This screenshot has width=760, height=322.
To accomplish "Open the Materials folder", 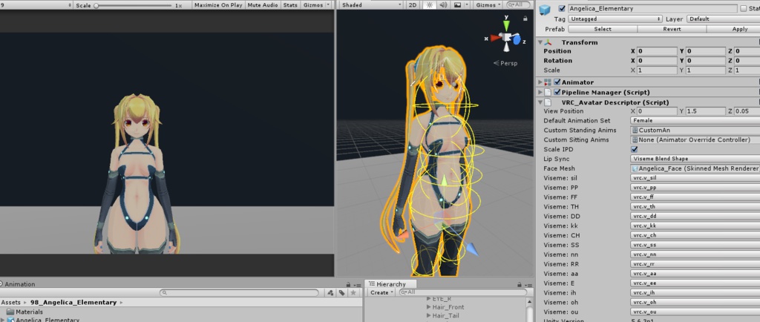I will (24, 312).
